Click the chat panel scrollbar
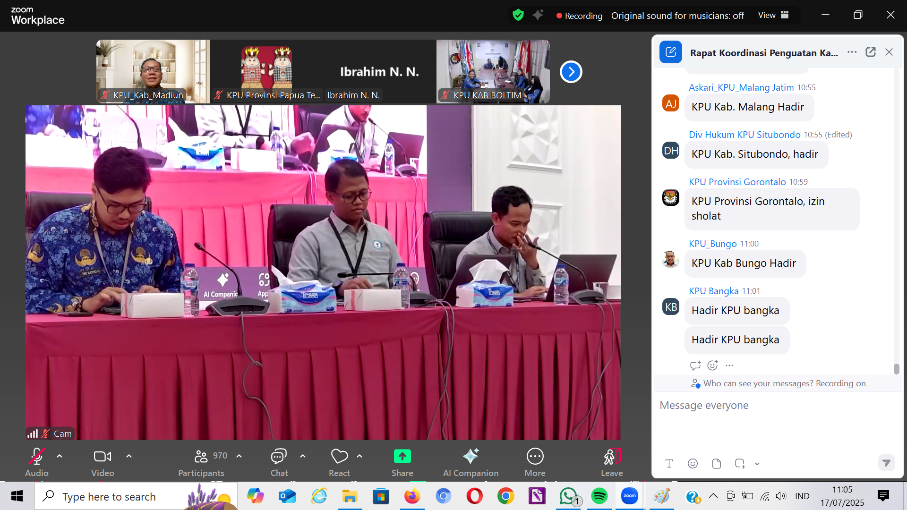The width and height of the screenshot is (907, 510). coord(896,369)
